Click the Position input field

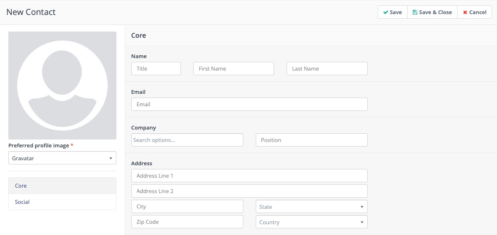coord(312,140)
